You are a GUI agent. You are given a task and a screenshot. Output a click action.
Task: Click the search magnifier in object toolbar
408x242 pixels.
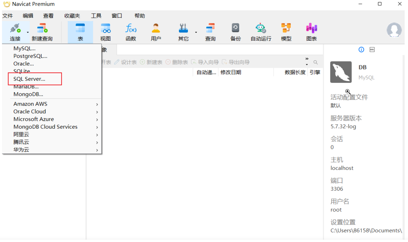[x=316, y=62]
